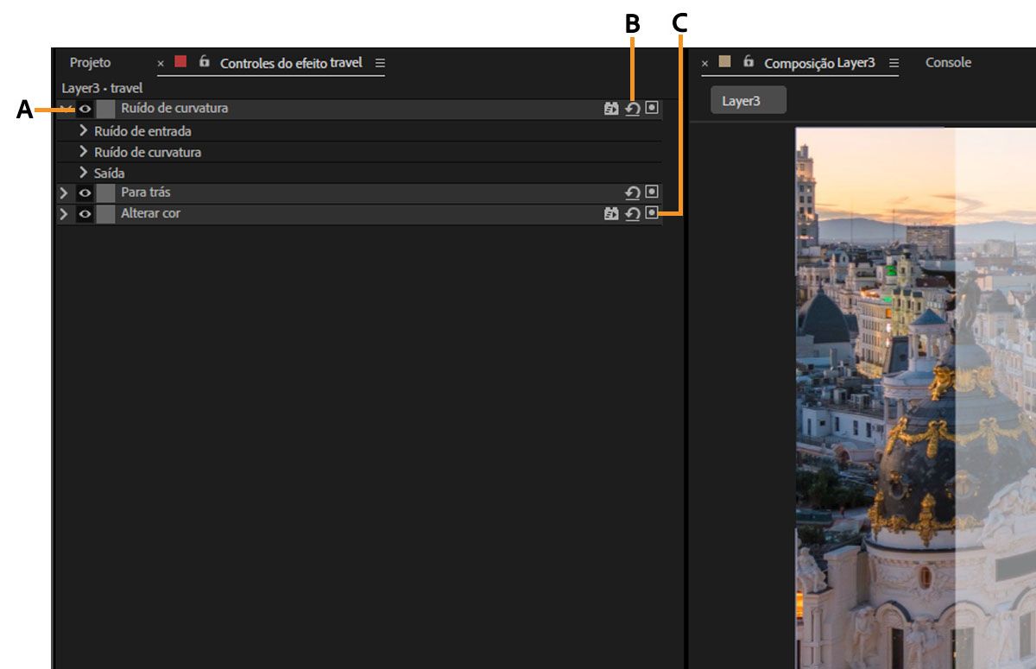Expand the nested Ruído de curvatura group
The image size is (1036, 669).
point(84,151)
